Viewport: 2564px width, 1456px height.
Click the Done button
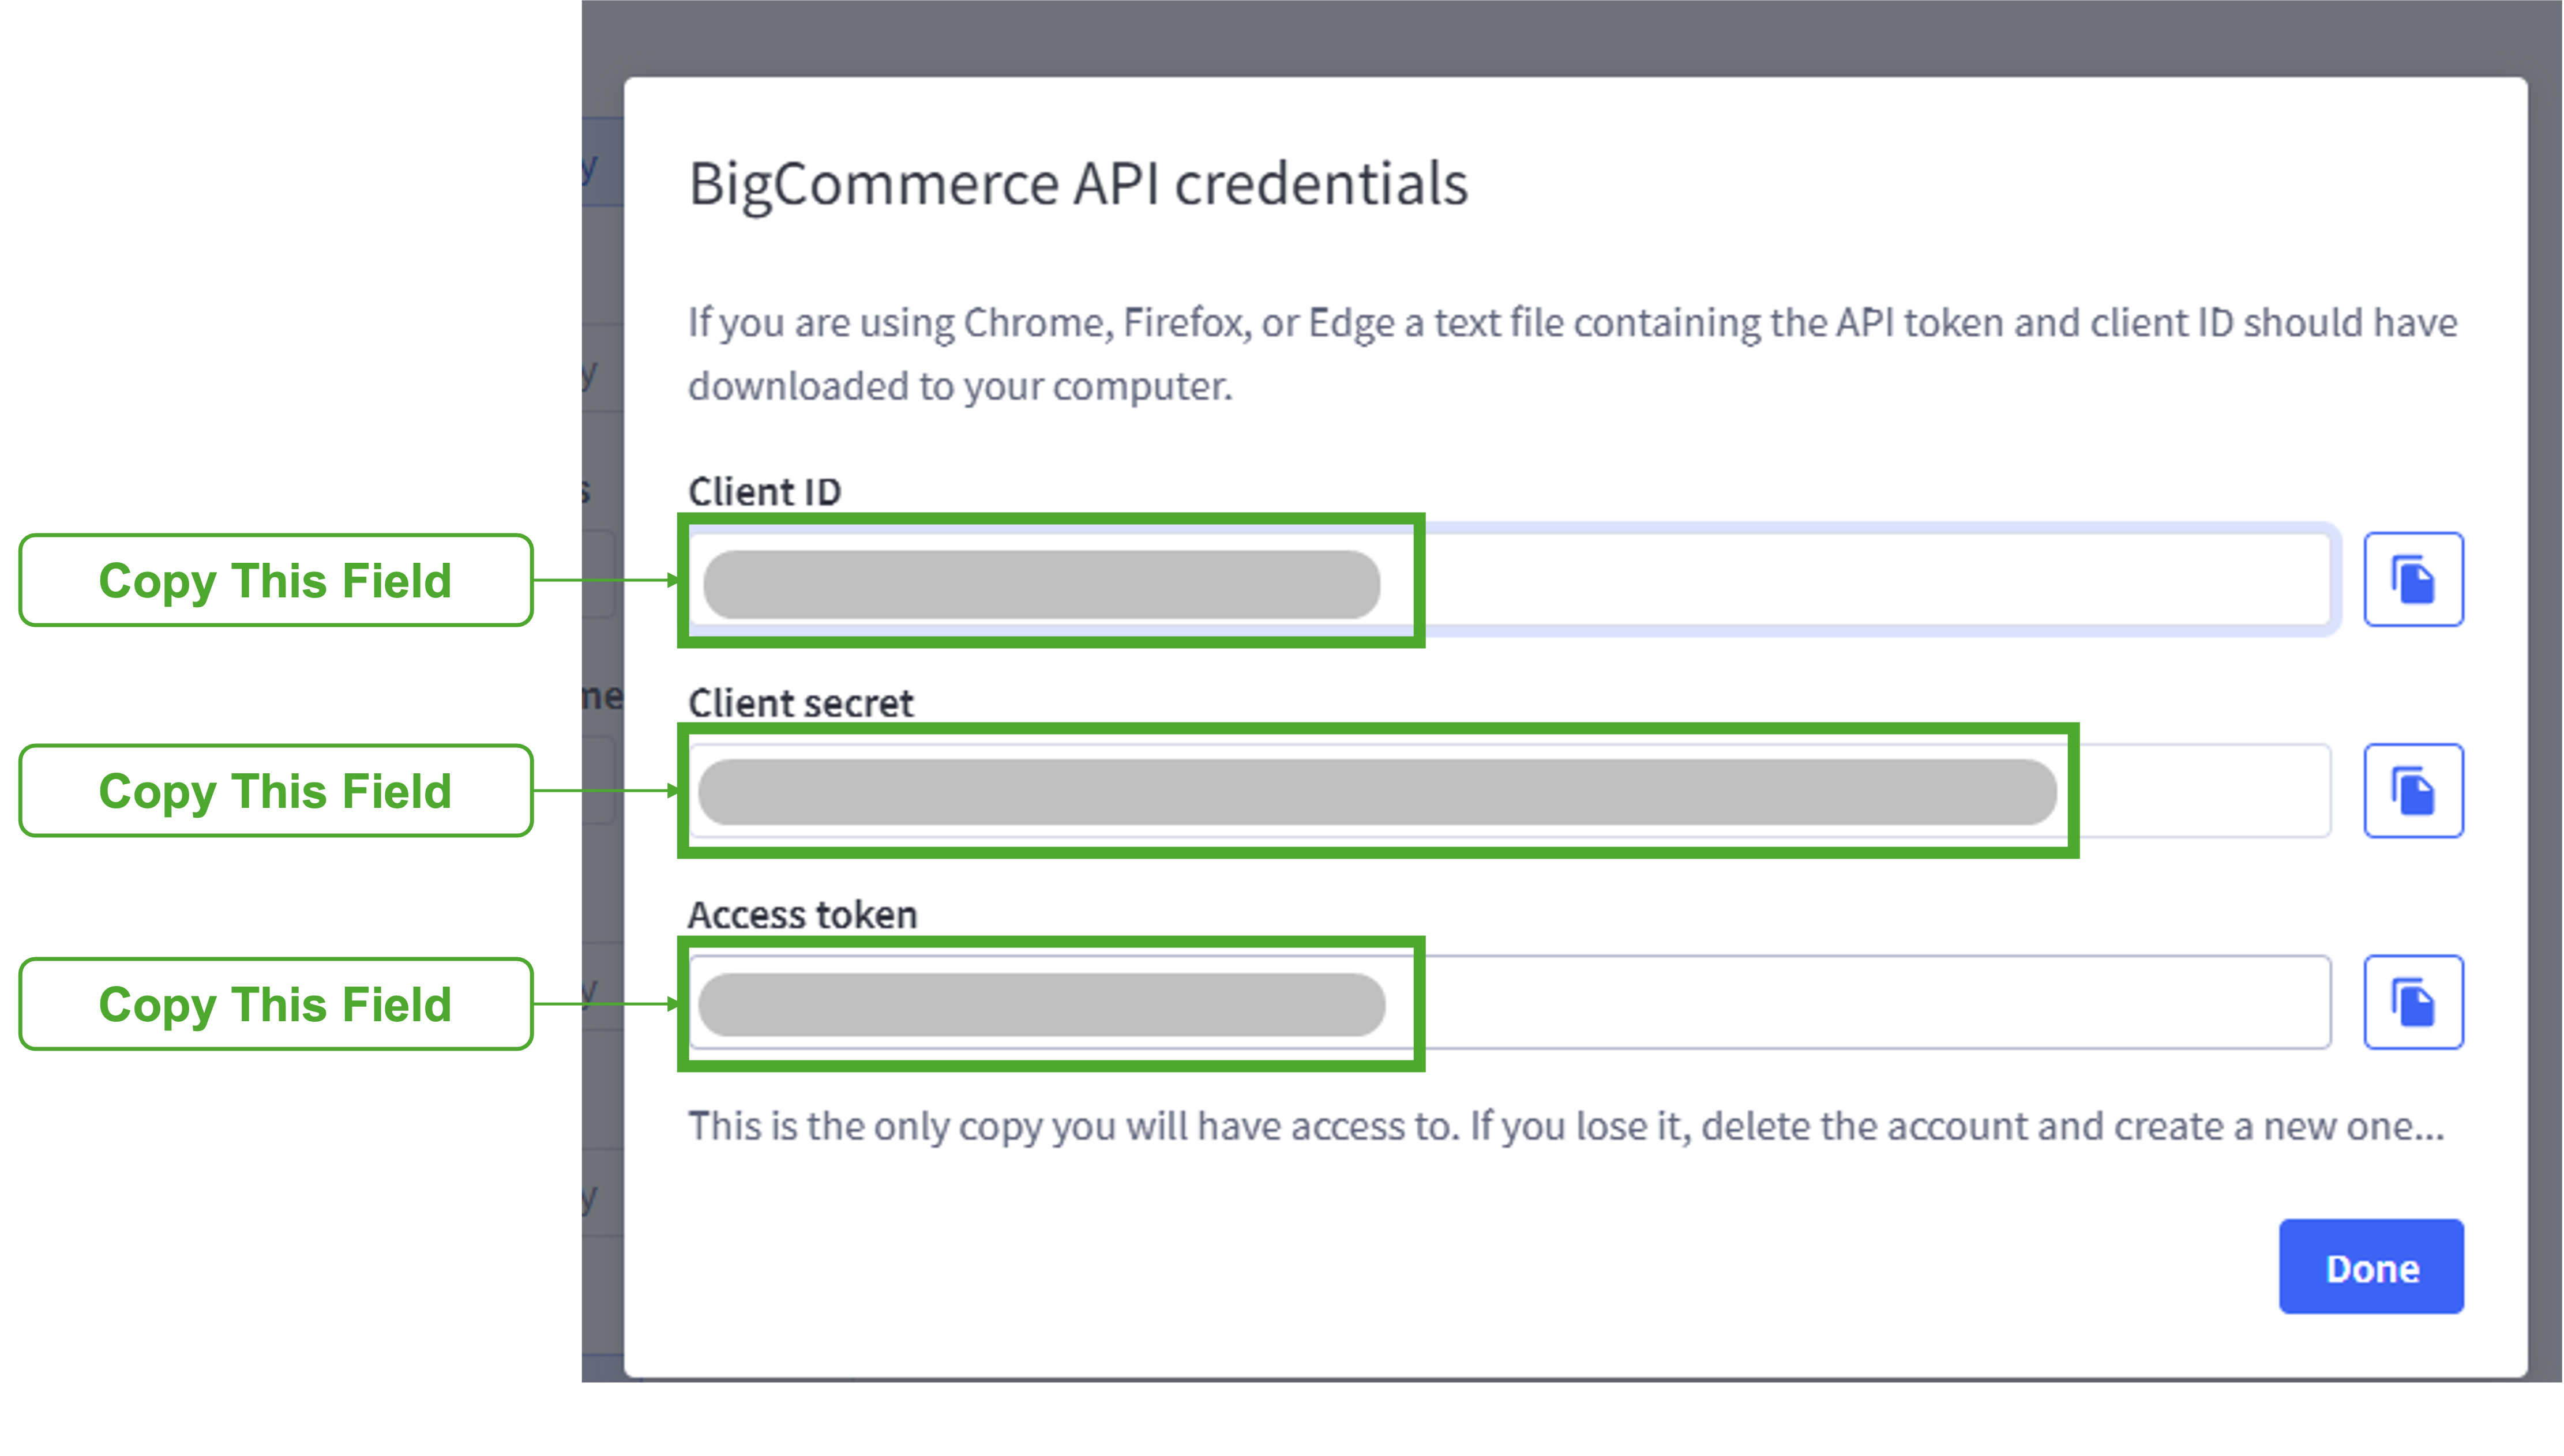tap(2370, 1266)
